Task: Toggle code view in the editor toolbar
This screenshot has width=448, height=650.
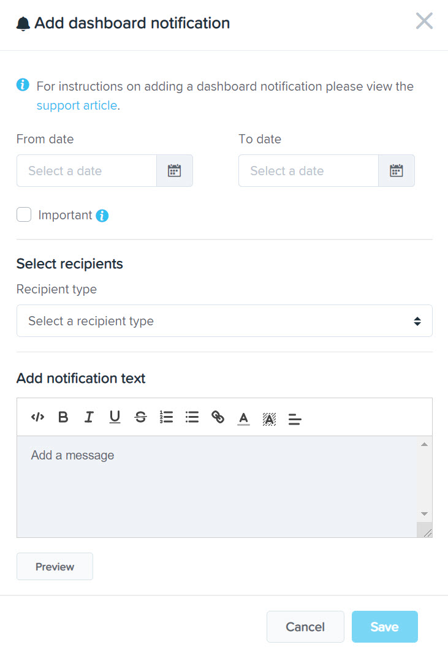Action: (38, 417)
